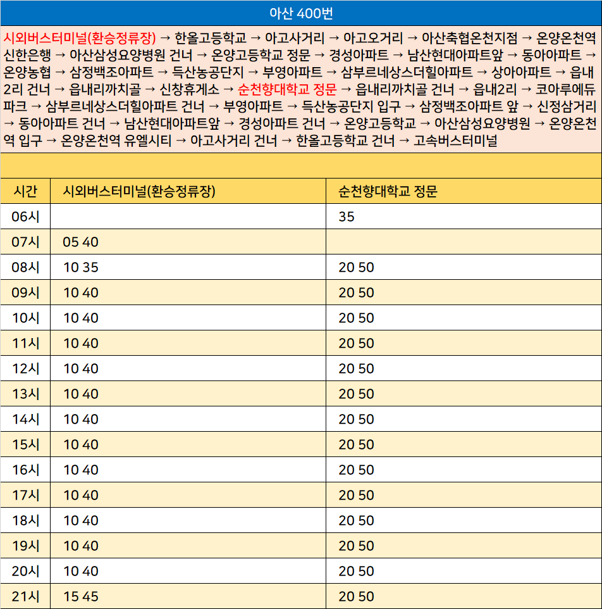The width and height of the screenshot is (602, 609).
Task: Click the 10 40 times in 16시 row
Action: (x=81, y=470)
